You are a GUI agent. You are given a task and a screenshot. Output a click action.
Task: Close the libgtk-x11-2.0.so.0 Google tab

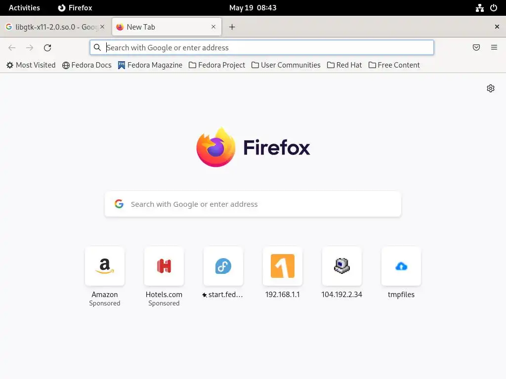pos(102,27)
